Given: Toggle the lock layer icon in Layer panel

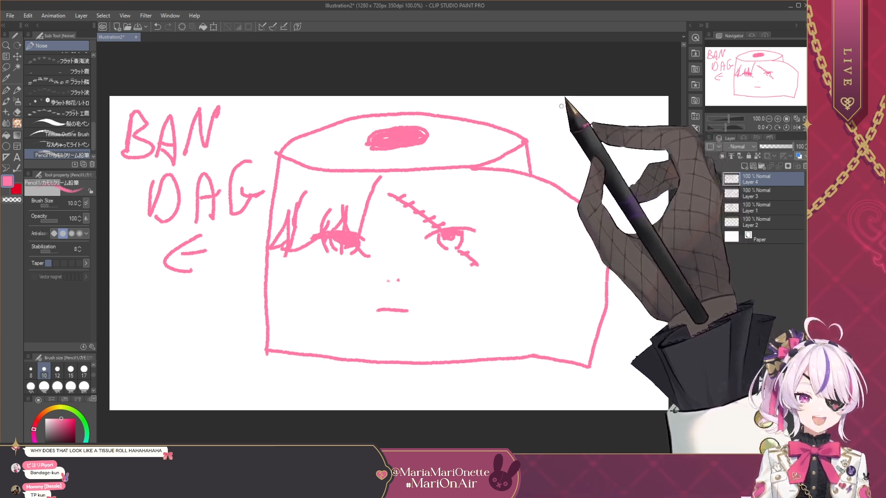Looking at the screenshot, I should pos(748,156).
